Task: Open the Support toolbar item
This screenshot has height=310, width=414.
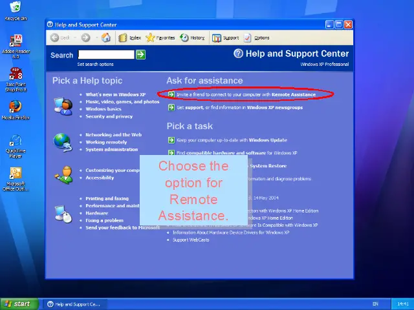Action: (225, 38)
